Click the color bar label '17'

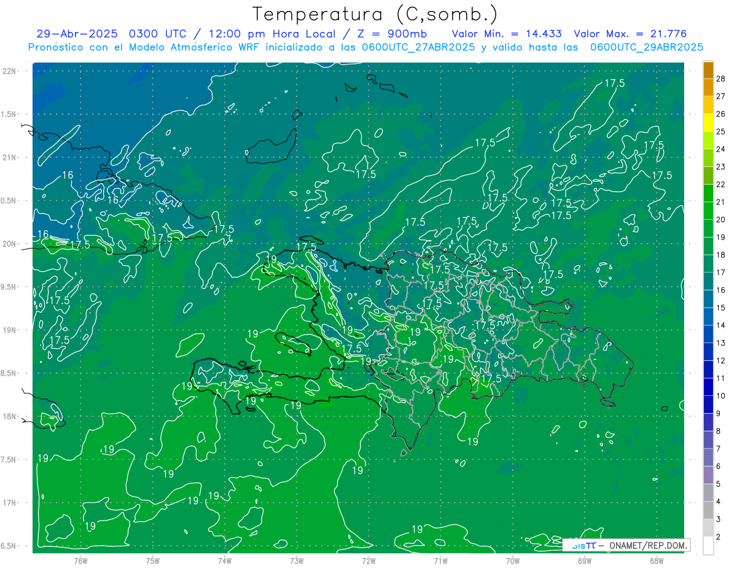721,273
